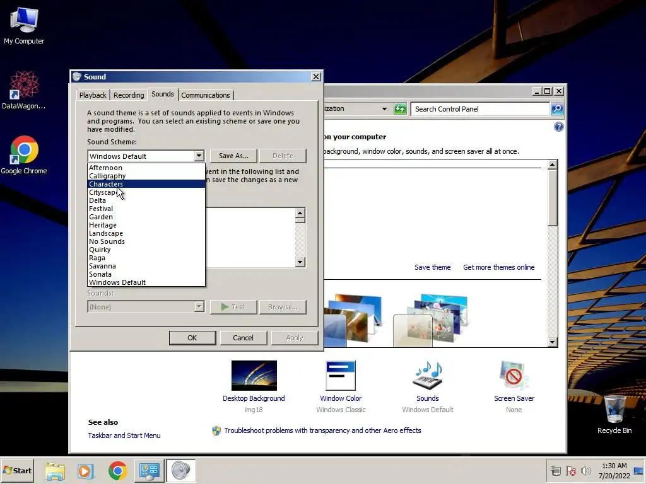The height and width of the screenshot is (484, 646).
Task: Click Cancel in the Sound dialog
Action: coord(243,338)
